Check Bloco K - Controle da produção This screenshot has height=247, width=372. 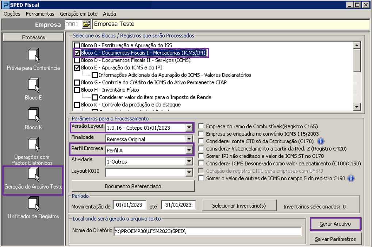point(77,105)
